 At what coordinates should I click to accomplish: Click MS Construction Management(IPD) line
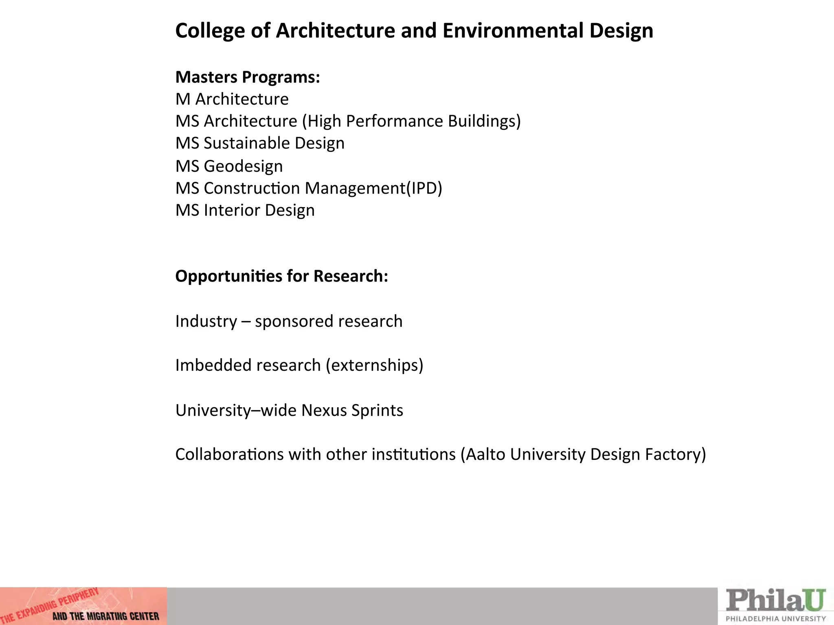point(309,188)
